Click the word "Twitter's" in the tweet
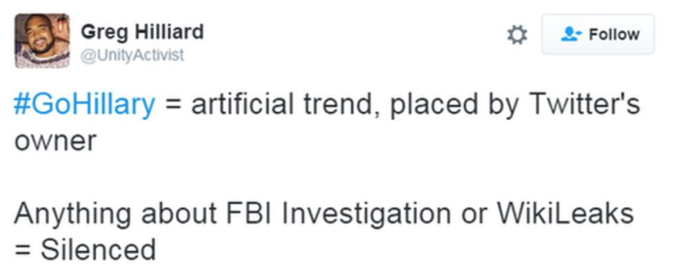The image size is (673, 276). (x=583, y=104)
